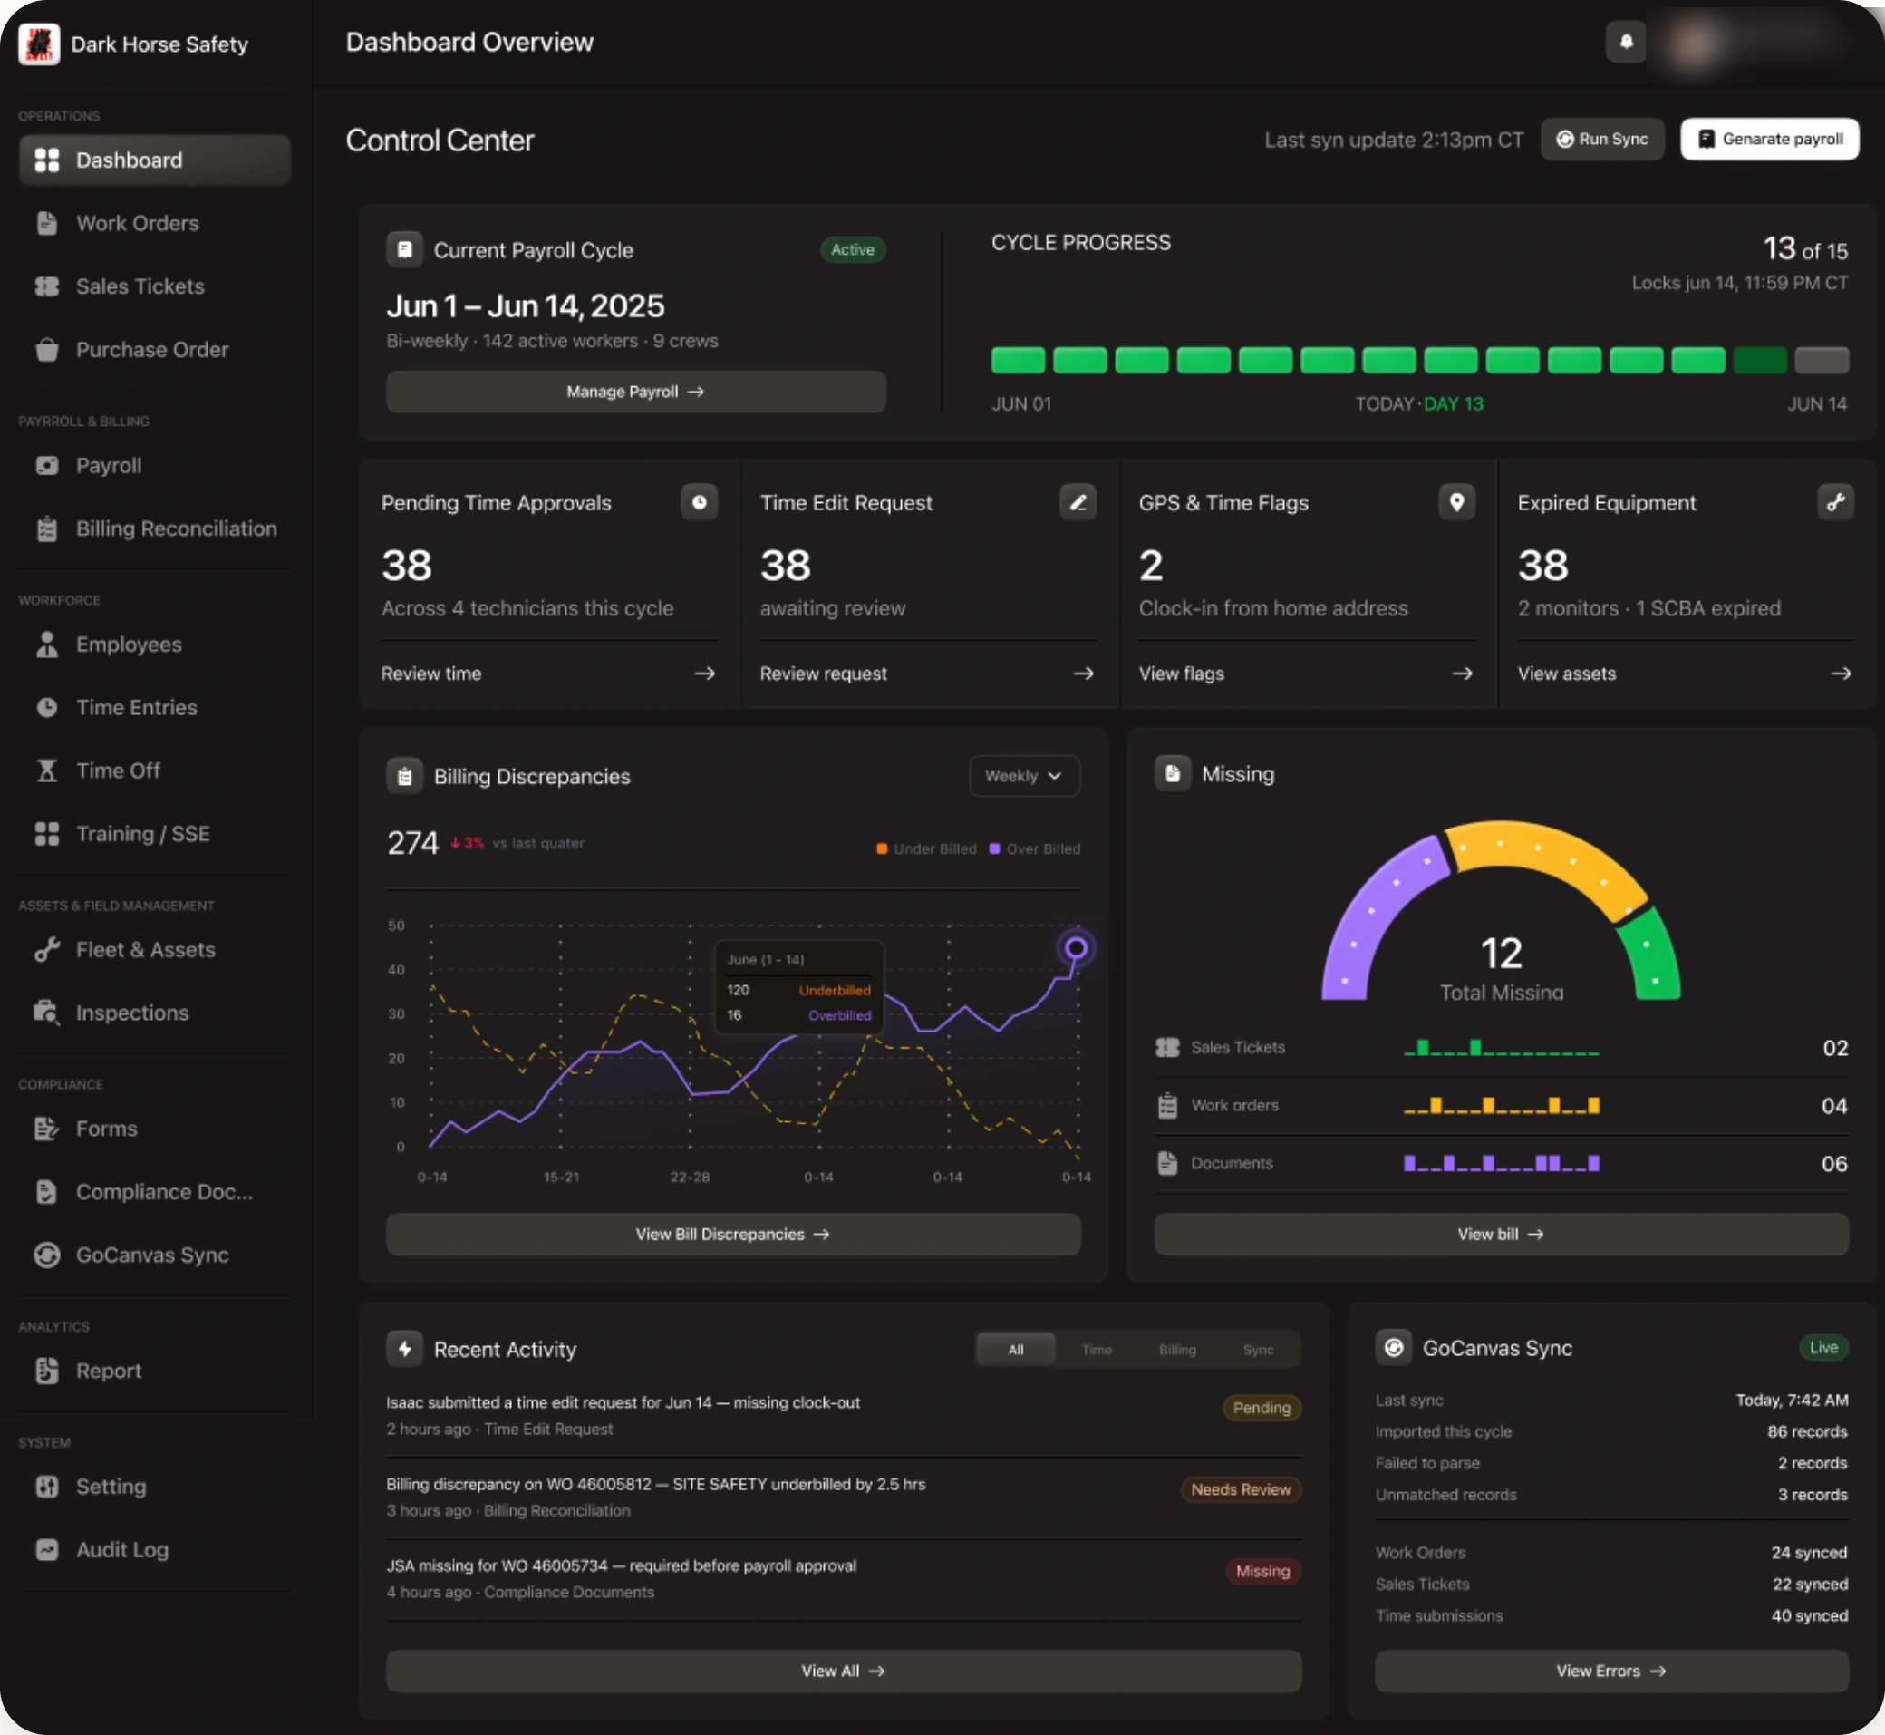Click the Sales Tickets row icon in Missing
The height and width of the screenshot is (1735, 1885).
(1167, 1047)
